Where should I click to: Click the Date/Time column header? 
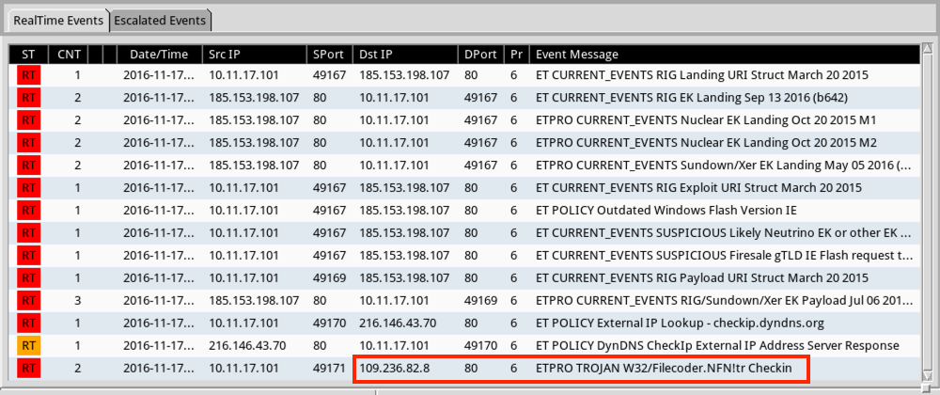point(158,55)
